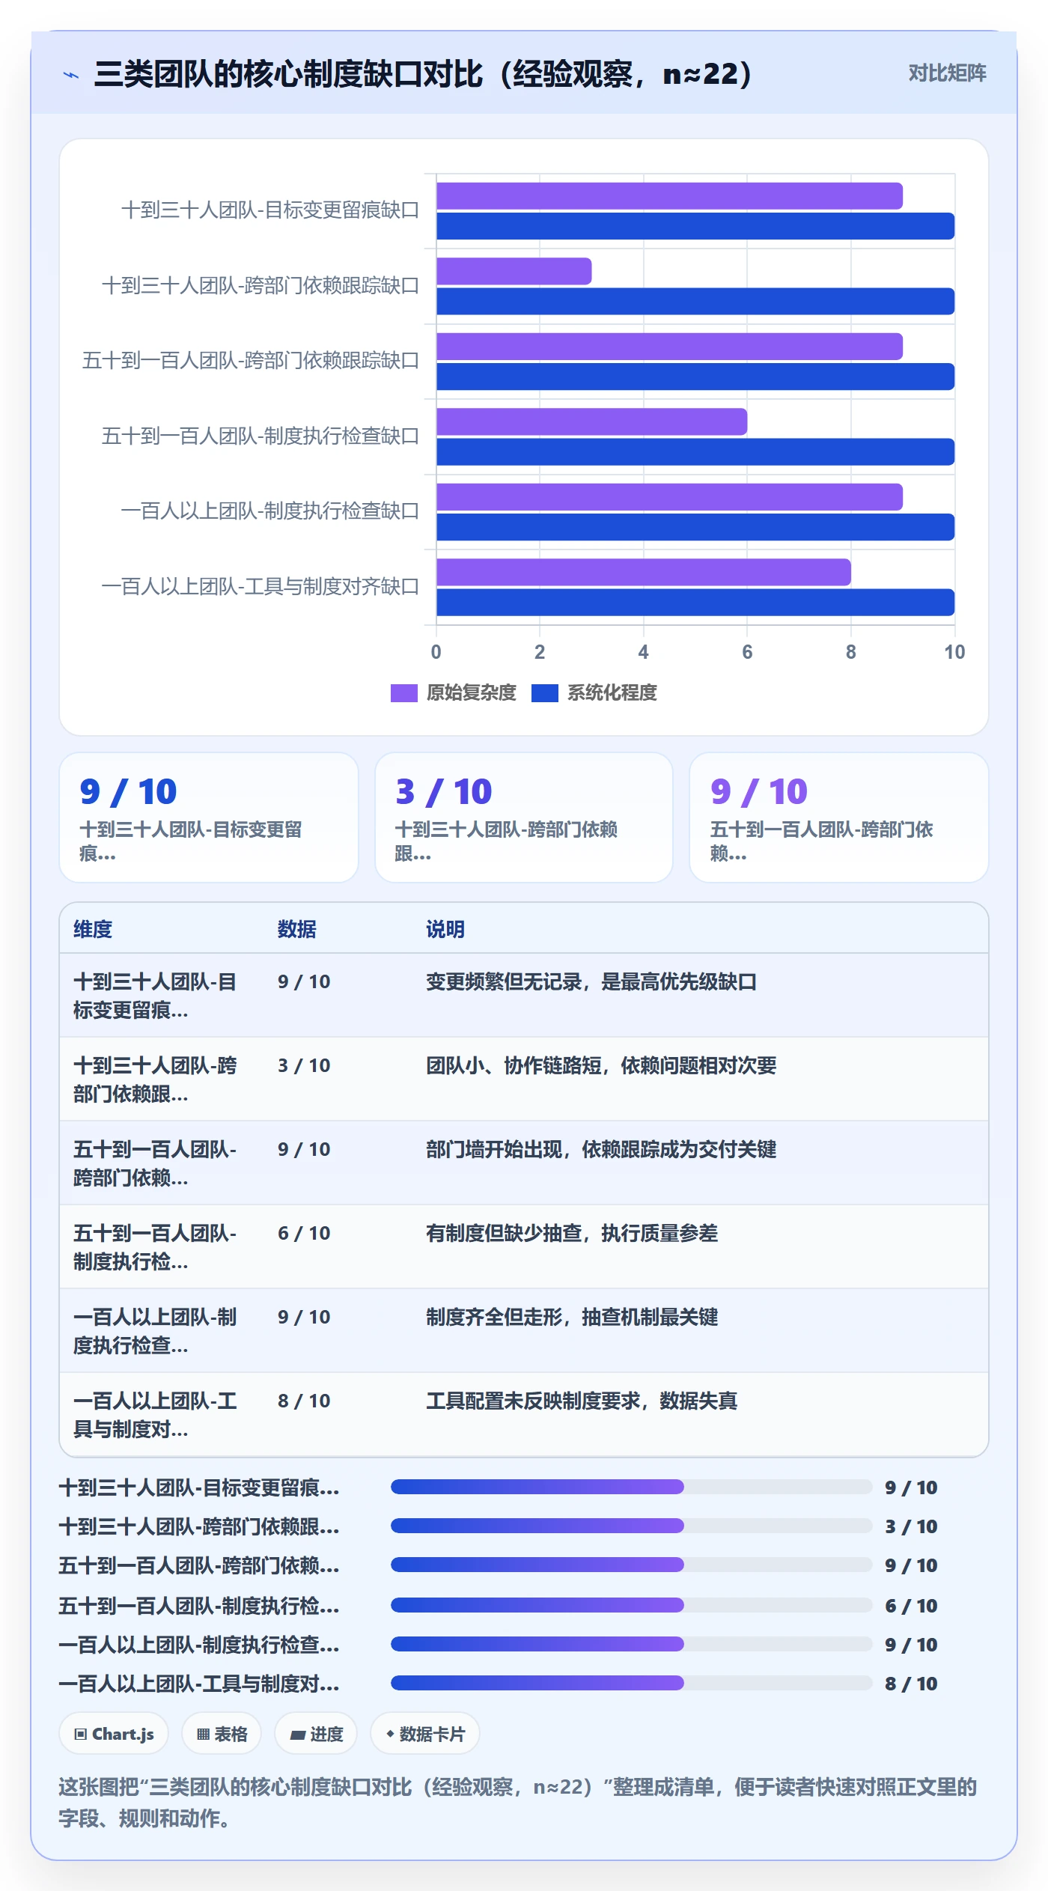
Task: Open the 9/10 card for 五十到一百人团队-跨部门依赖
Action: coord(839,817)
